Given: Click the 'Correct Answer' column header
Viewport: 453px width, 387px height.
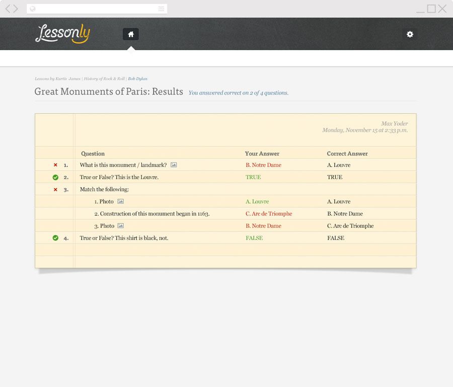Looking at the screenshot, I should [347, 153].
